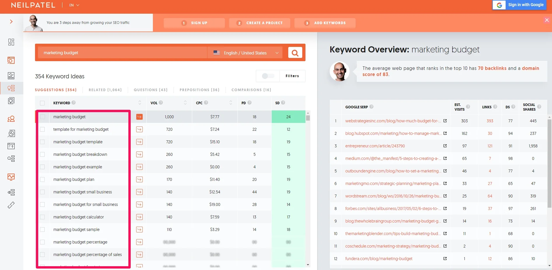The image size is (552, 270).
Task: Open external link for entrepreneur.com result
Action: pos(445,146)
